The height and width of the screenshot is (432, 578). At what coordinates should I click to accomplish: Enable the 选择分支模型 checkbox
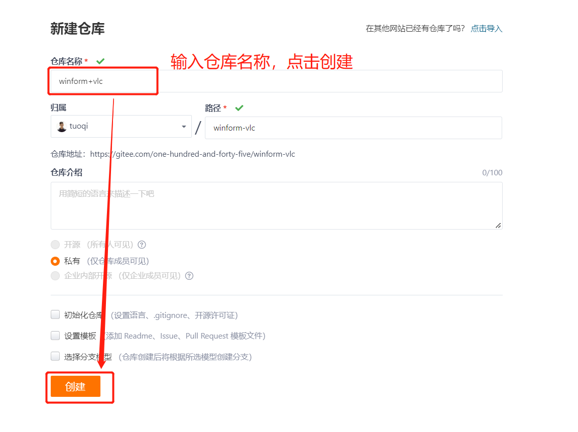(x=55, y=356)
